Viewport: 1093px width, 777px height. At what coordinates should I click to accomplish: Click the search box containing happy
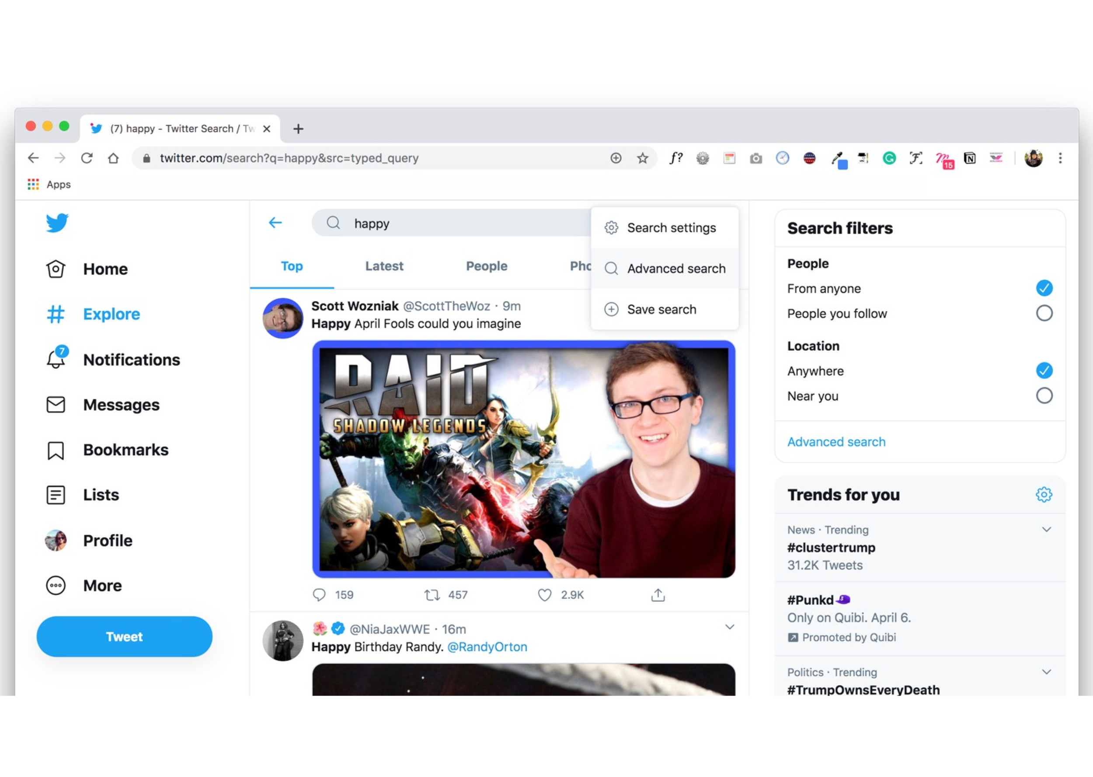tap(452, 223)
